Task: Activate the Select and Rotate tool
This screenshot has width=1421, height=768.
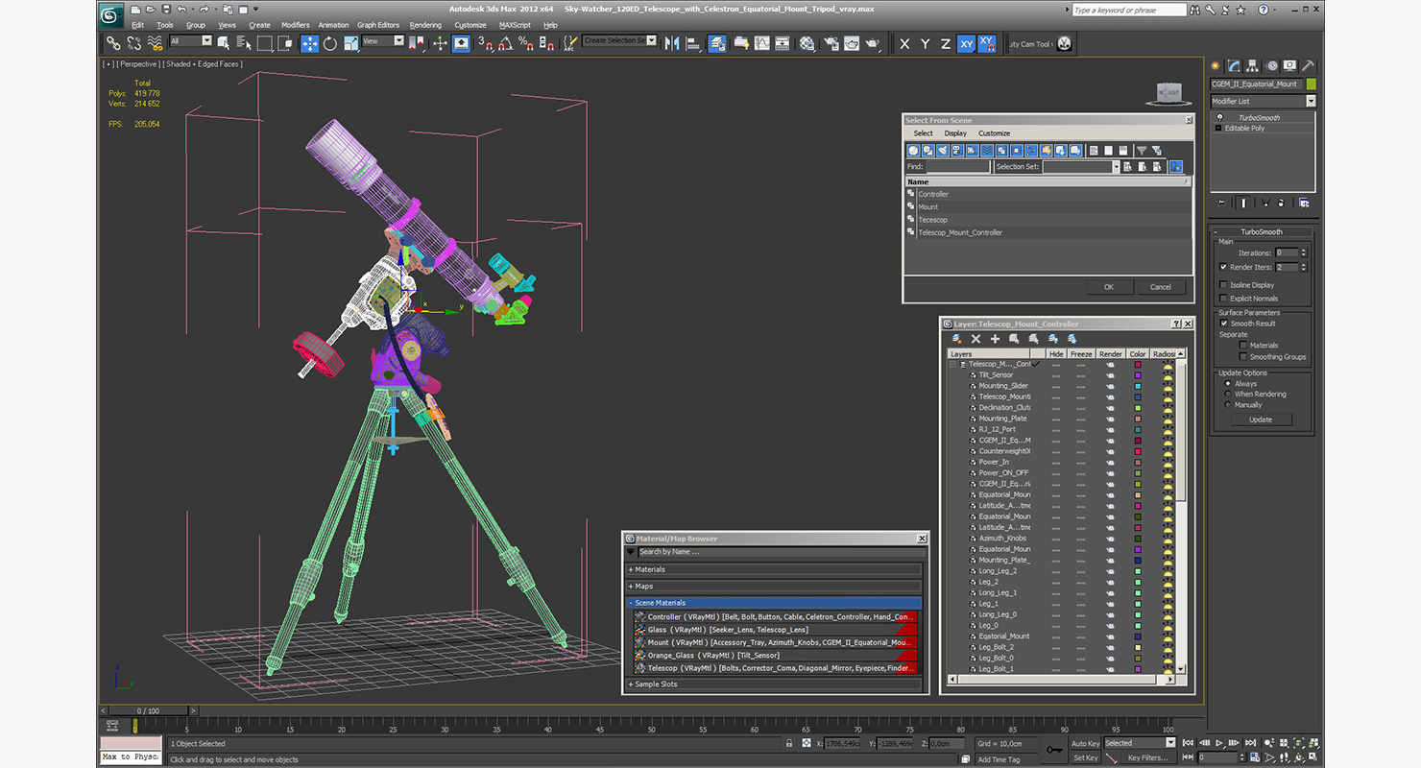Action: (x=330, y=43)
